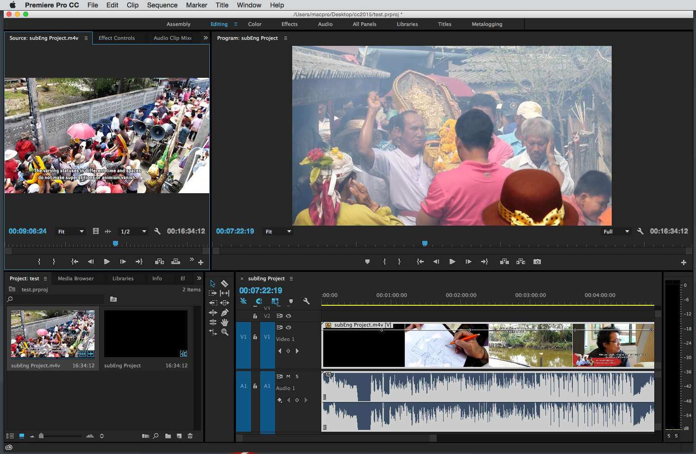Expand Project panel tabs overflow chevron

coord(199,278)
